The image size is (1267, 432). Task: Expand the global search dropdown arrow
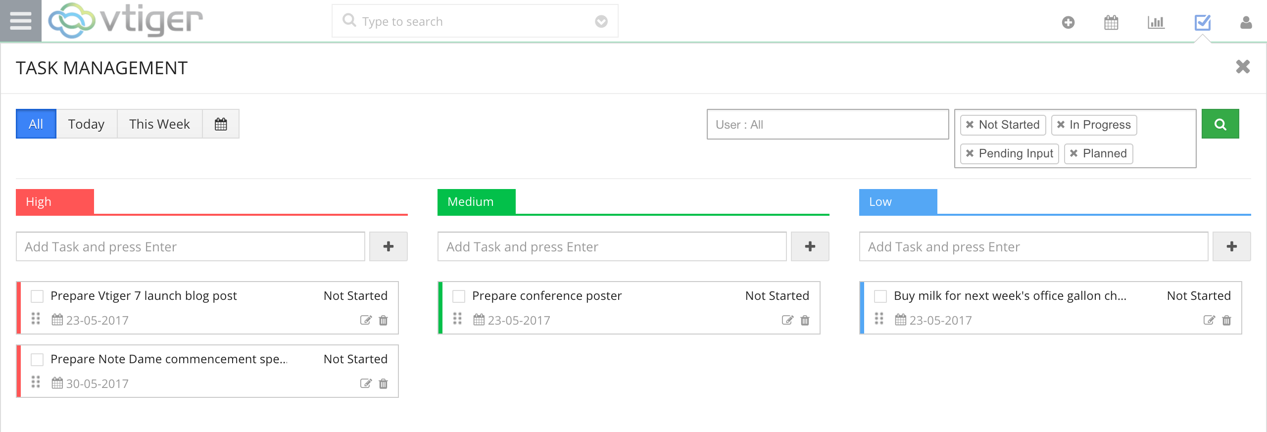pyautogui.click(x=601, y=21)
